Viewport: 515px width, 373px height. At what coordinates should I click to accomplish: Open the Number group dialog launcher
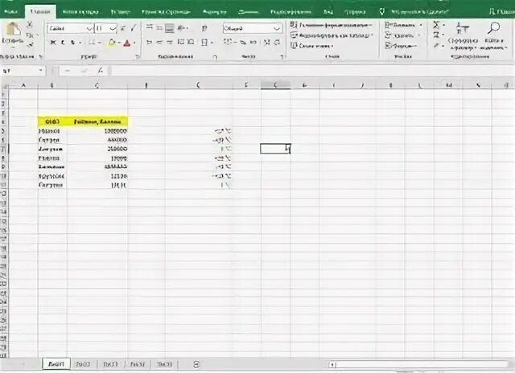[282, 57]
